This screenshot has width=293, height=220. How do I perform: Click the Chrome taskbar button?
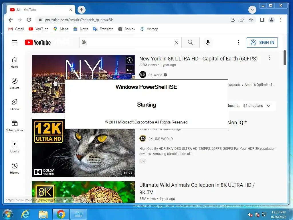pyautogui.click(x=61, y=214)
